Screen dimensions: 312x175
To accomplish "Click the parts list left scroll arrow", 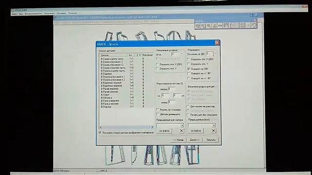I will (101, 127).
